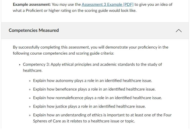The height and width of the screenshot is (130, 191).
Task: Click the nonmaleficence criterion line
Action: click(98, 98)
